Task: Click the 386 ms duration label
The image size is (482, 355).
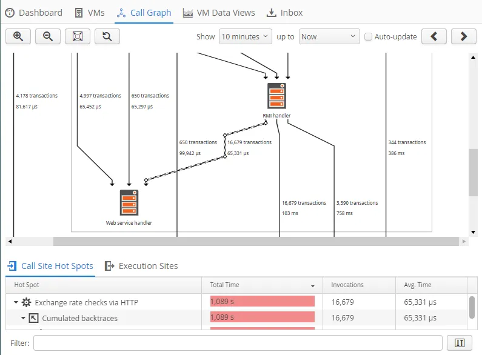Action: pos(397,153)
